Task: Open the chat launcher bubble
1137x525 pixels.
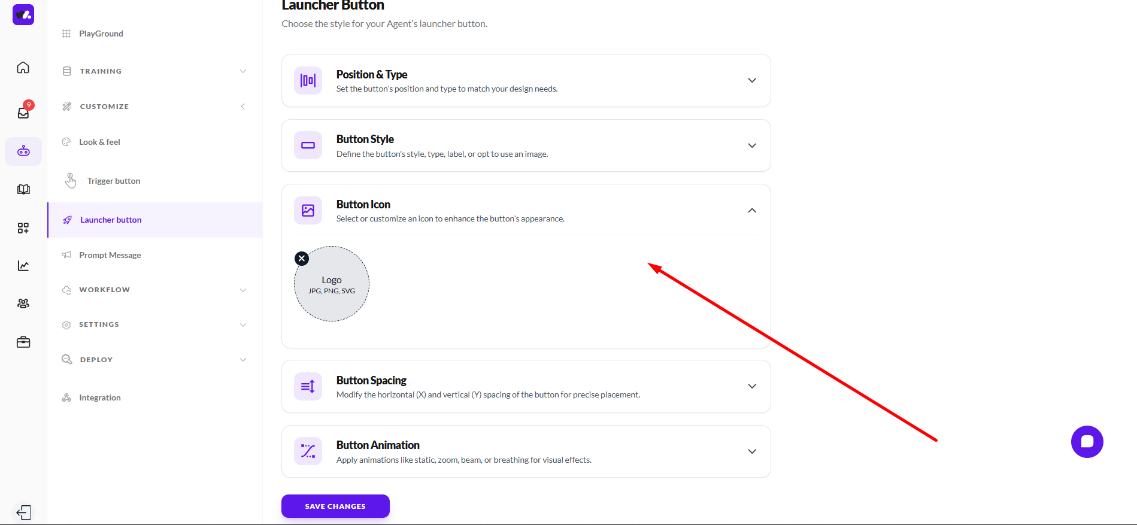Action: click(x=1087, y=442)
